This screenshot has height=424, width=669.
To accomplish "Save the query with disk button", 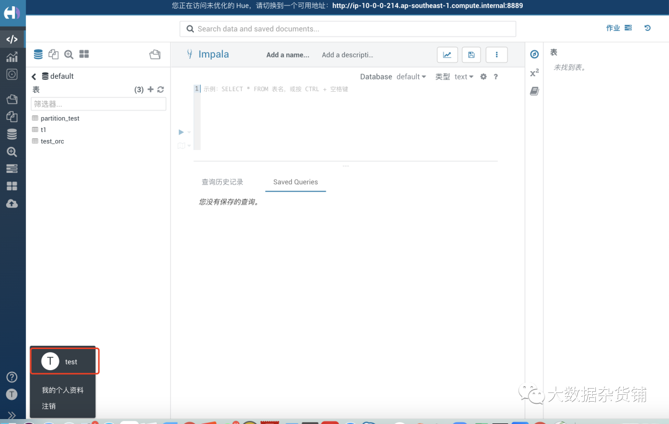I will click(x=471, y=55).
